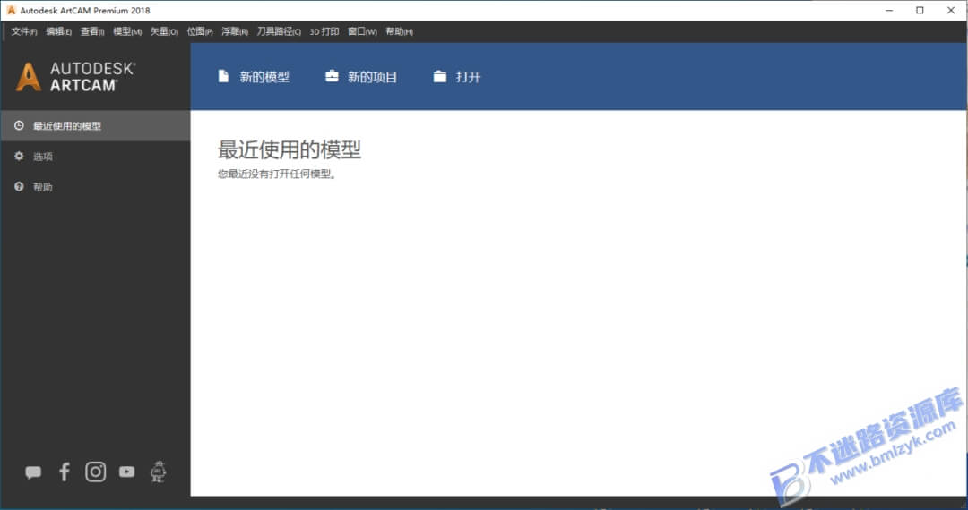This screenshot has height=510, width=968.
Task: Click the ArtCAM app icon in the title bar
Action: click(x=11, y=10)
